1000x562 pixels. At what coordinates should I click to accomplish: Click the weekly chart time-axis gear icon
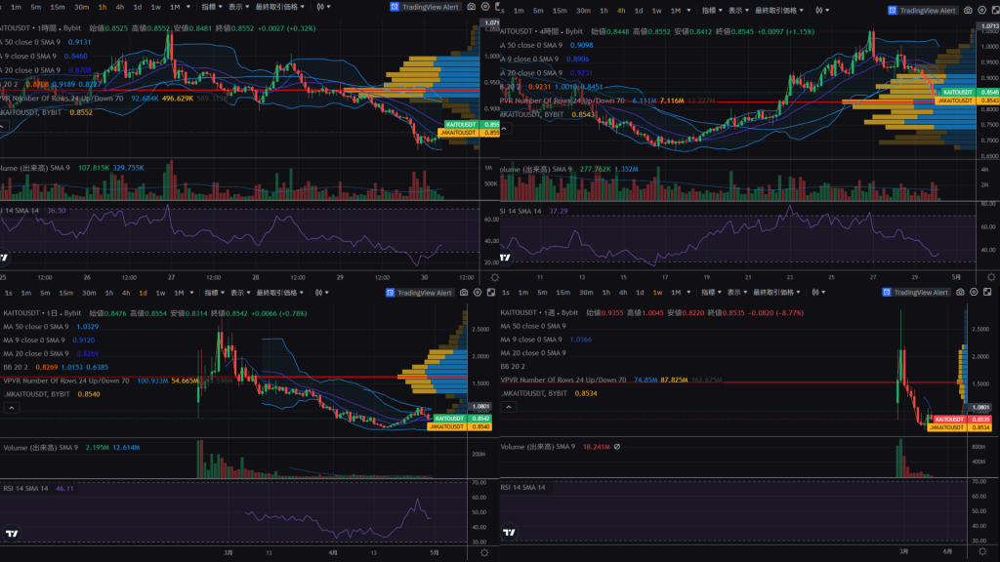982,551
